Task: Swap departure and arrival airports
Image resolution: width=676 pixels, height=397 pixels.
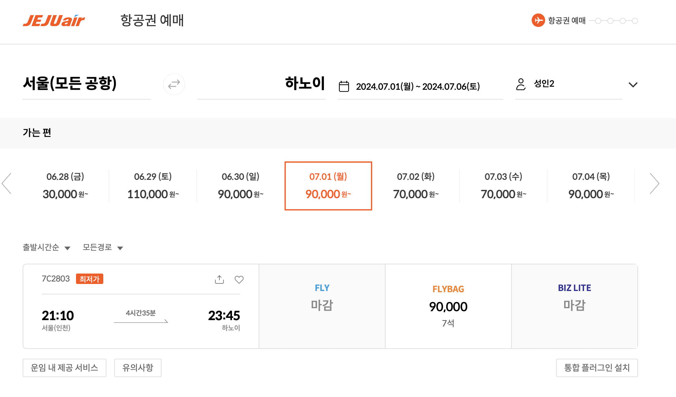Action: click(x=174, y=85)
